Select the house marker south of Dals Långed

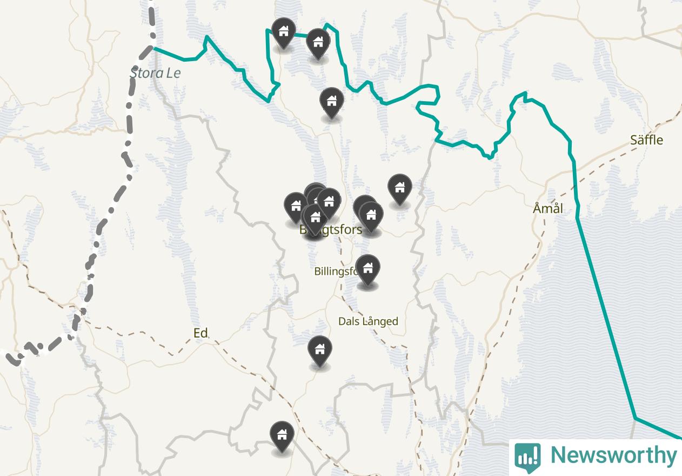point(320,352)
